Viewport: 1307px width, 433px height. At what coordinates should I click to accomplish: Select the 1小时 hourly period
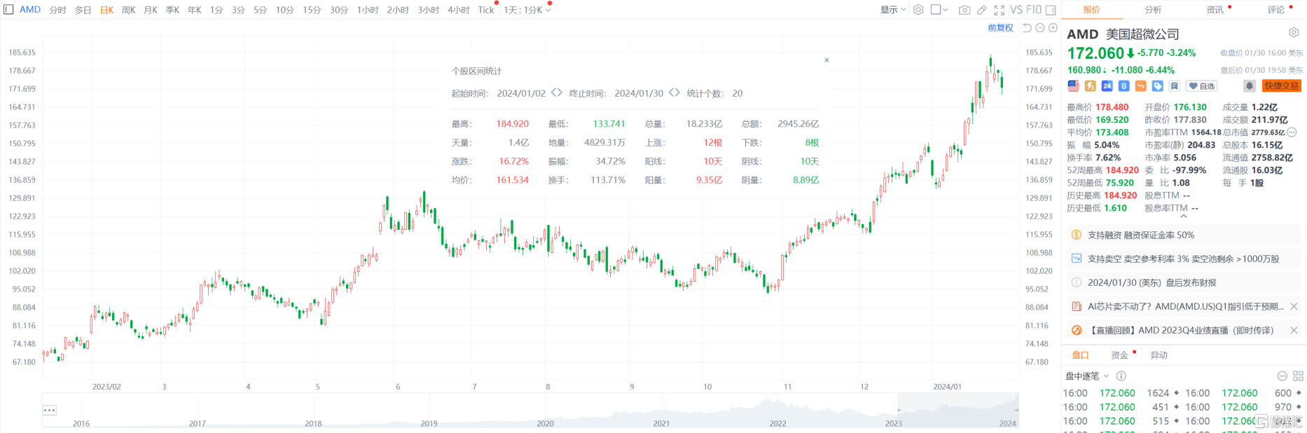pos(368,11)
